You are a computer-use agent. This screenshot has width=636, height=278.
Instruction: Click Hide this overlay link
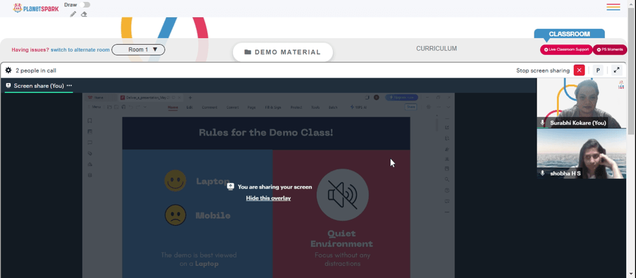(x=268, y=198)
